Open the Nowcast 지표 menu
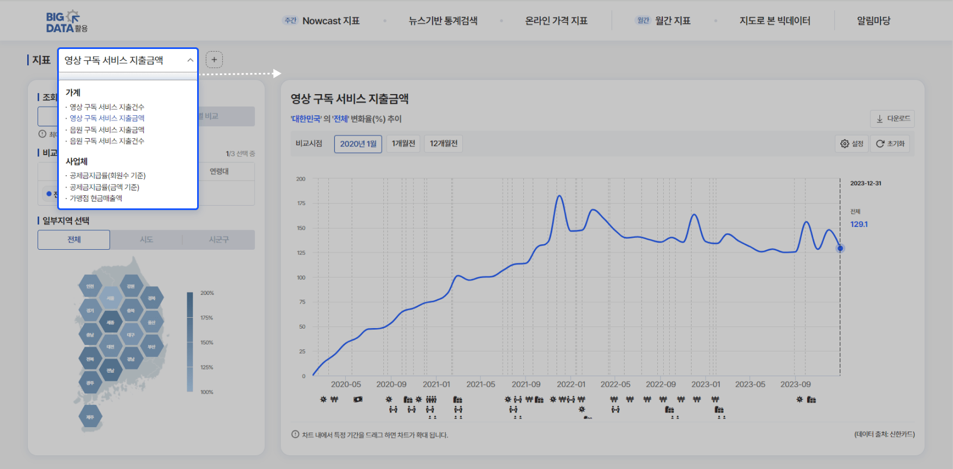 point(331,21)
